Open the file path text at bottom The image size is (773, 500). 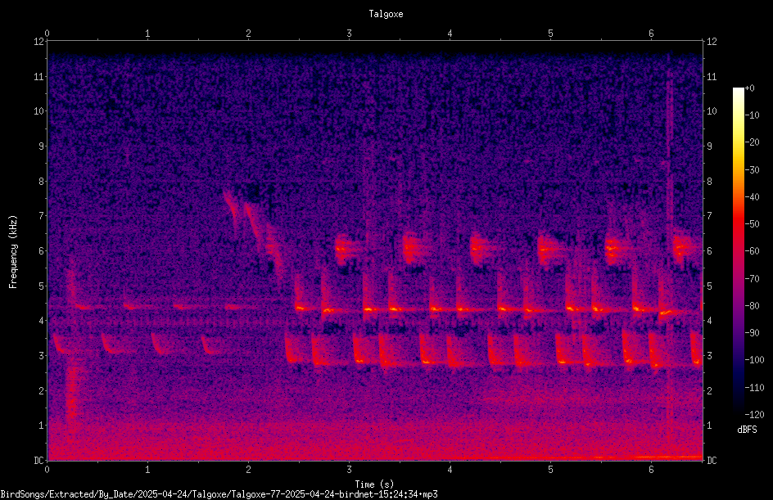219,494
